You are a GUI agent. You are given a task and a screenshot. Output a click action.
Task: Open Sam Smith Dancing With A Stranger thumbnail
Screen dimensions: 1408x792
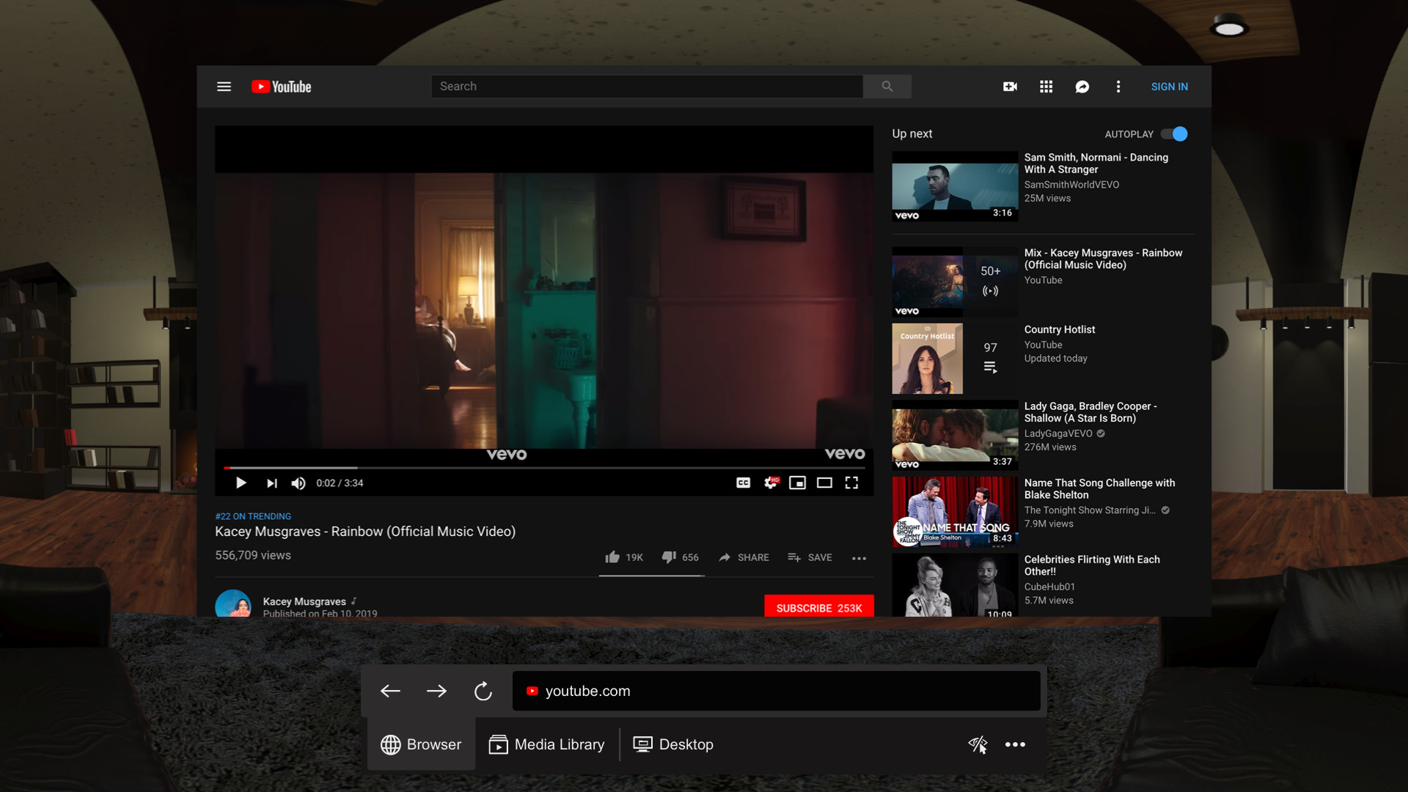(x=955, y=186)
